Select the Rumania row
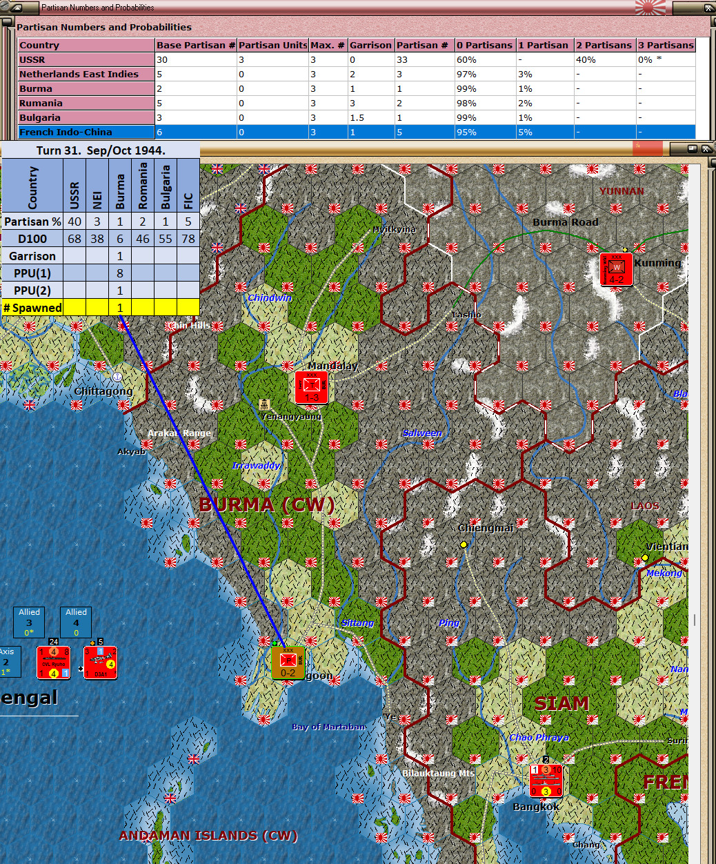The width and height of the screenshot is (716, 864). pos(357,103)
